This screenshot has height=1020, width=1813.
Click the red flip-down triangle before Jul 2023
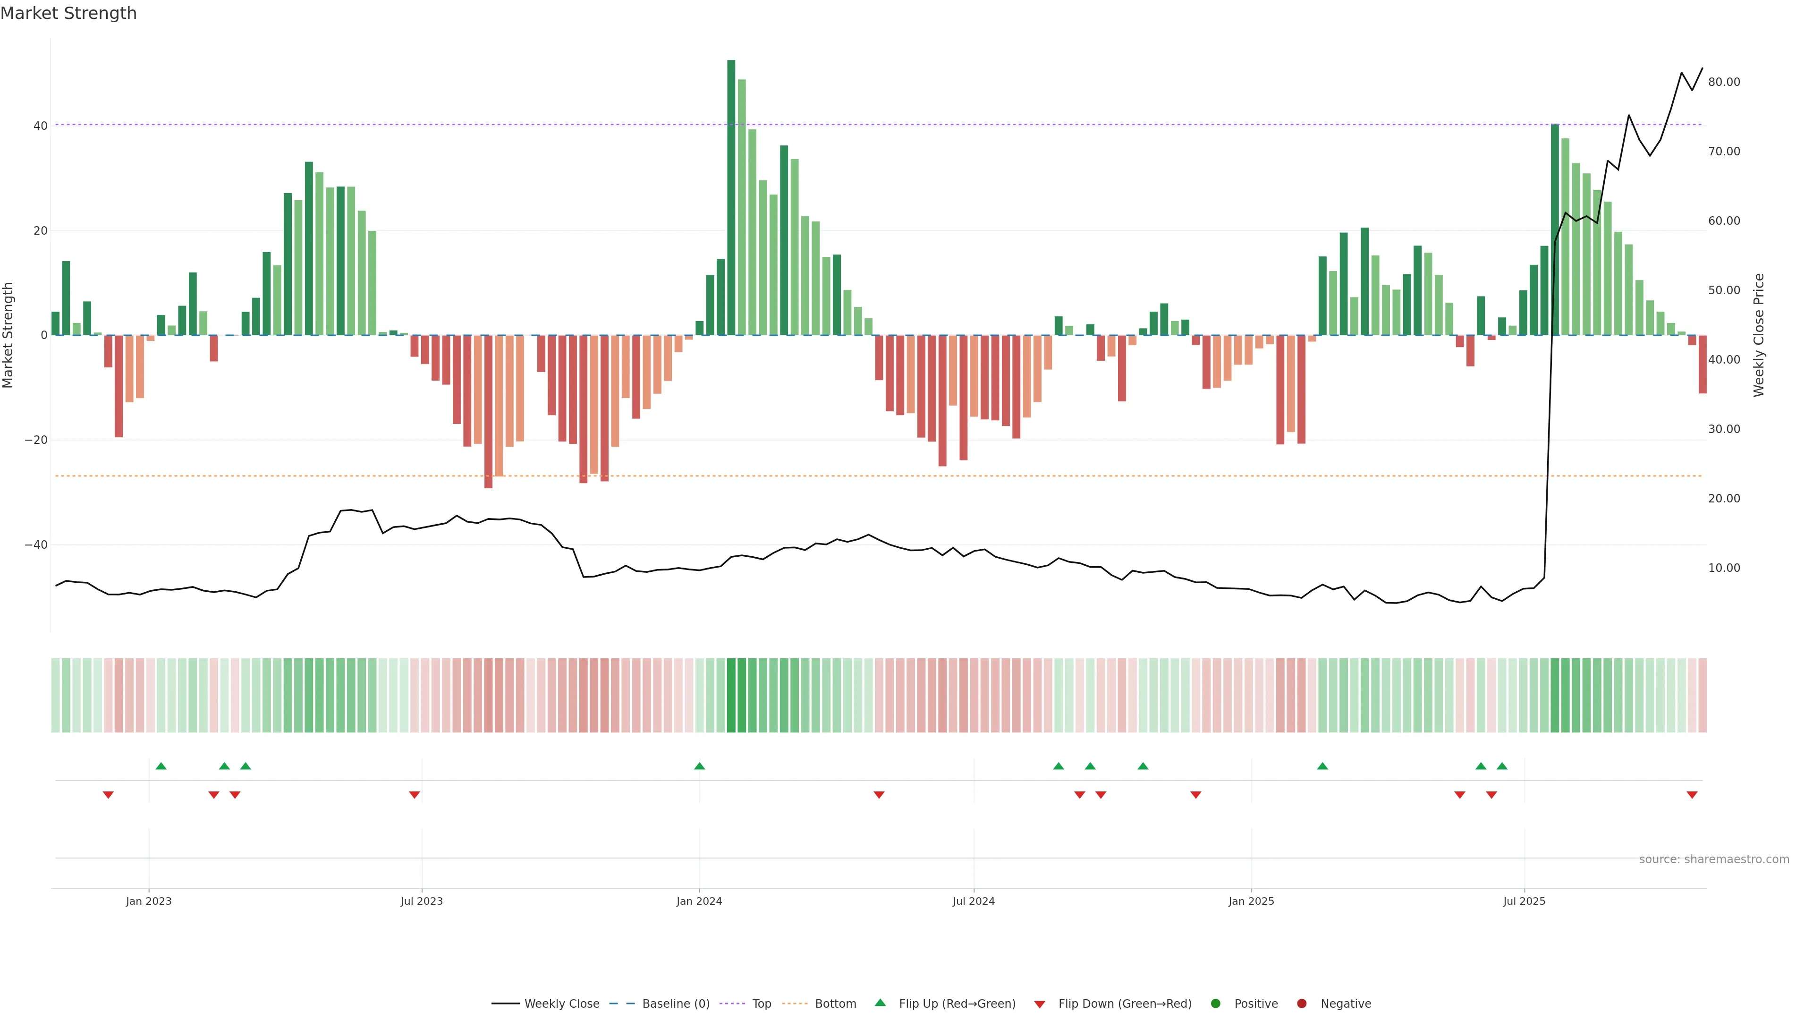click(x=415, y=795)
